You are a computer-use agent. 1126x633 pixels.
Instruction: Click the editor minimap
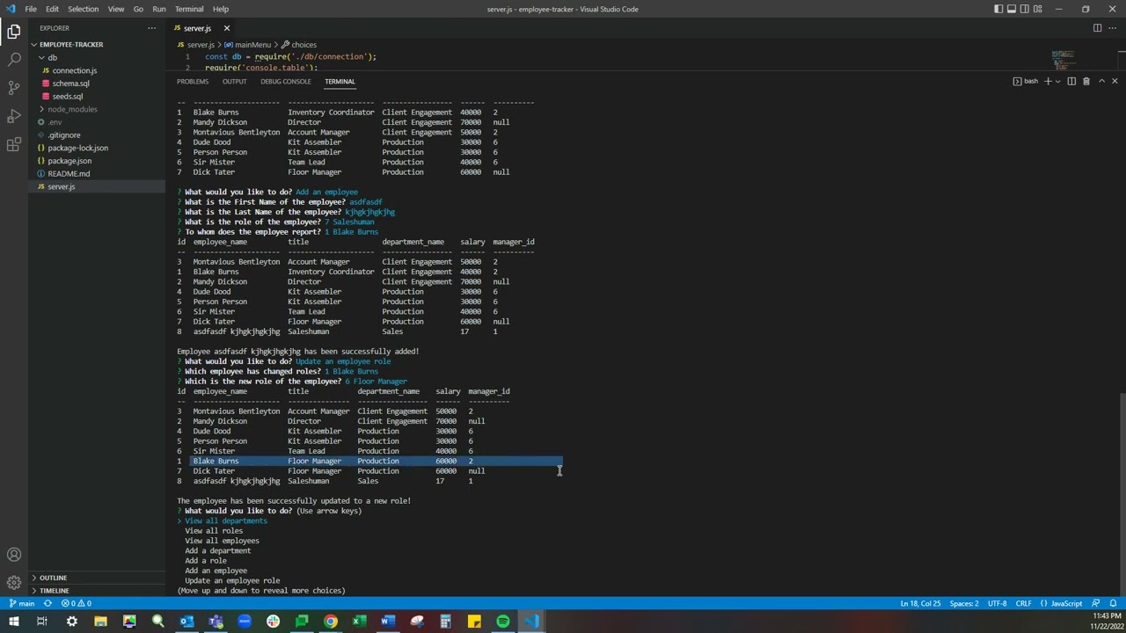click(1063, 60)
